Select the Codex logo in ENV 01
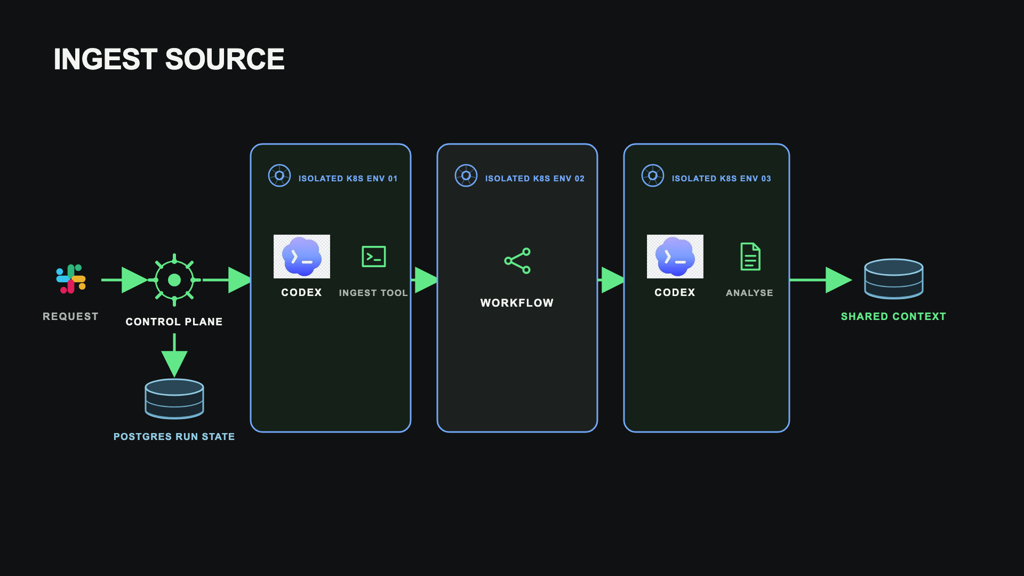The width and height of the screenshot is (1024, 576). click(302, 257)
